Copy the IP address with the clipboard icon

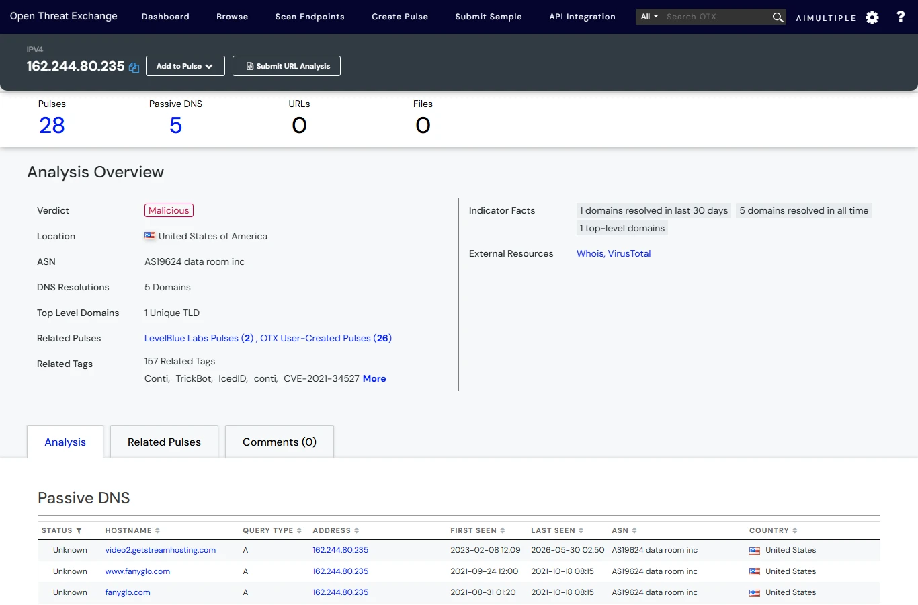134,67
